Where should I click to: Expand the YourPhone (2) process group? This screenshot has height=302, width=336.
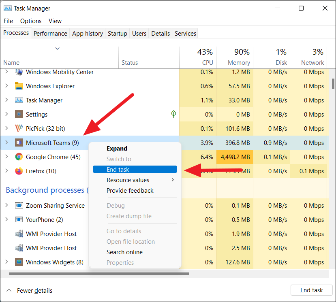tap(6, 219)
